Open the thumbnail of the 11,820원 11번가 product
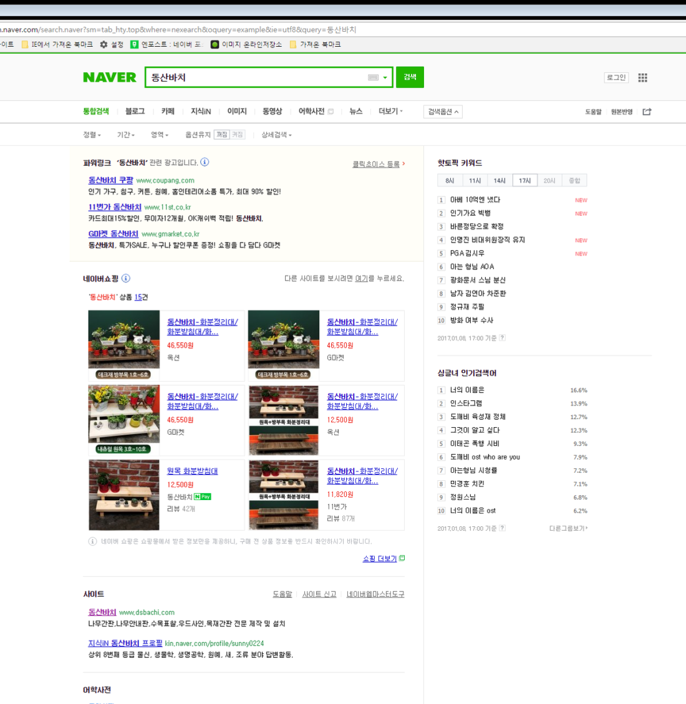Viewport: 686px width, 704px height. pyautogui.click(x=284, y=494)
